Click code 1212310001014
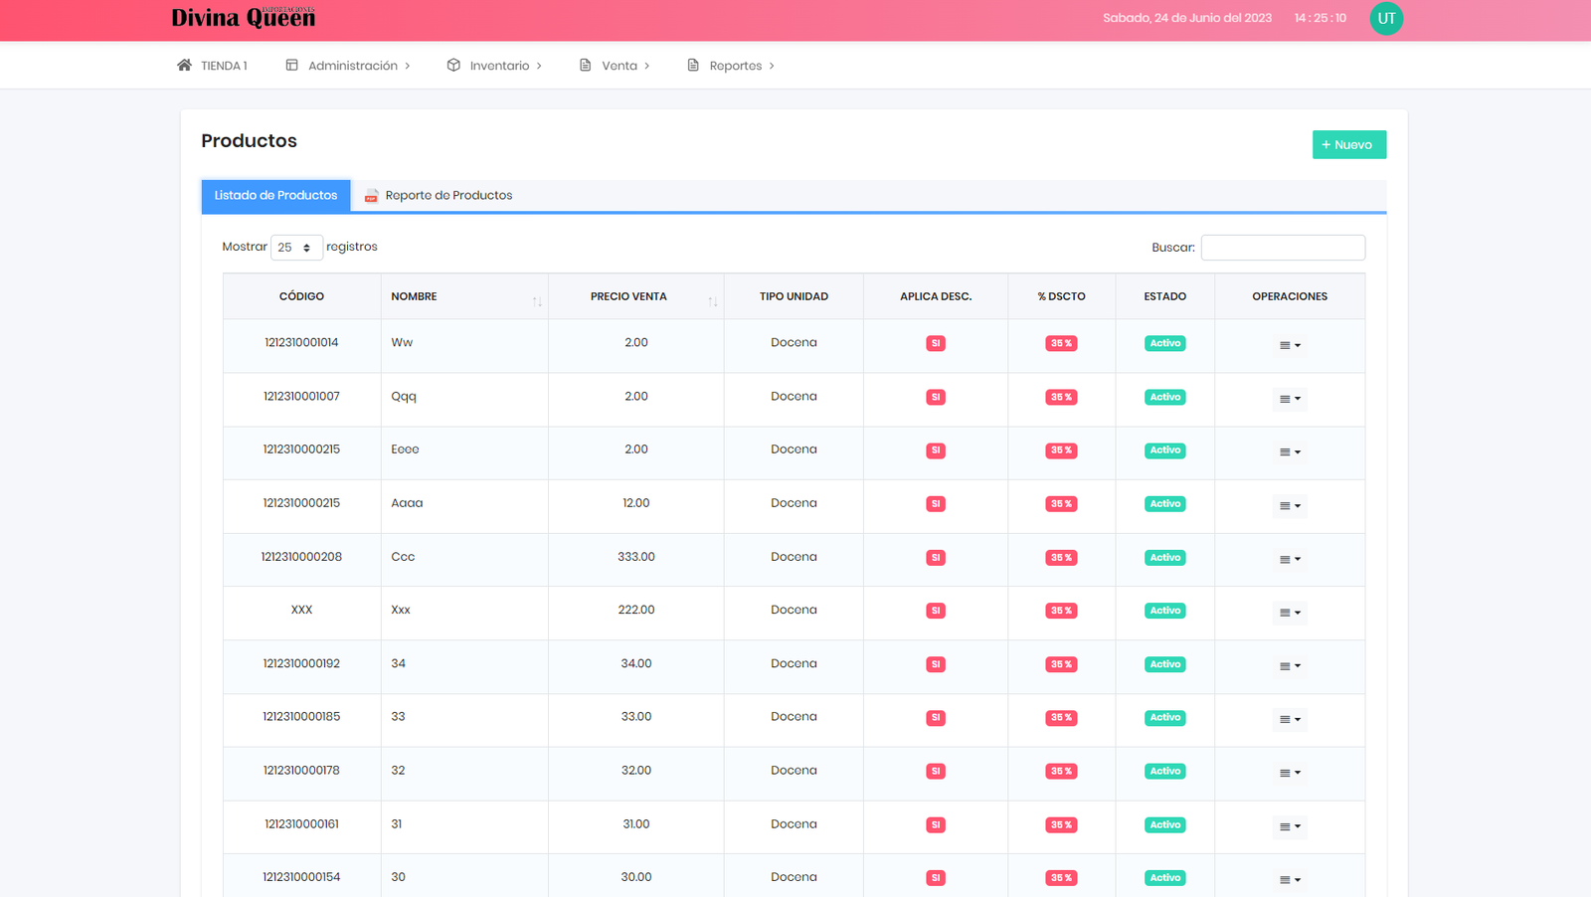Image resolution: width=1591 pixels, height=897 pixels. 301,342
